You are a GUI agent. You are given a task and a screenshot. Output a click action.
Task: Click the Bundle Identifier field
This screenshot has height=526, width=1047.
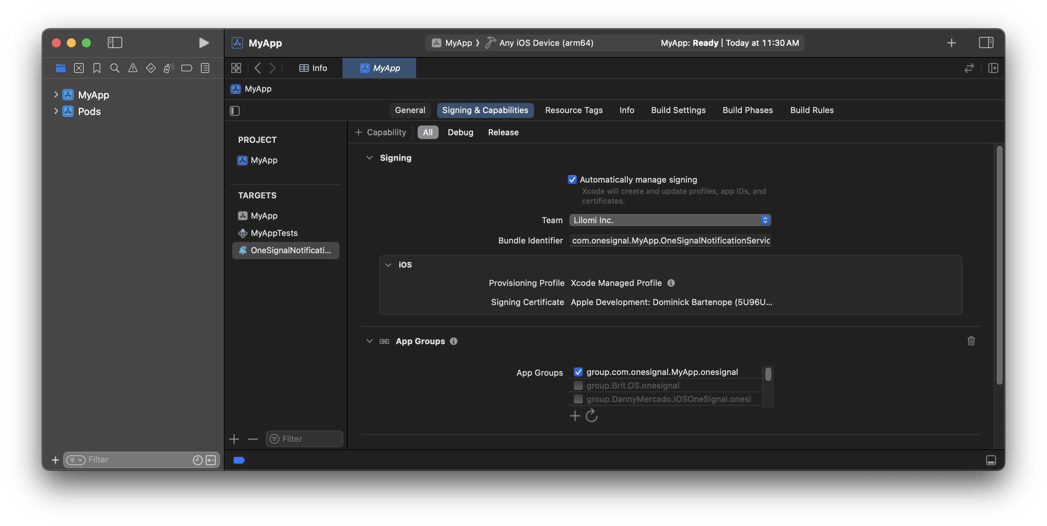click(x=670, y=240)
